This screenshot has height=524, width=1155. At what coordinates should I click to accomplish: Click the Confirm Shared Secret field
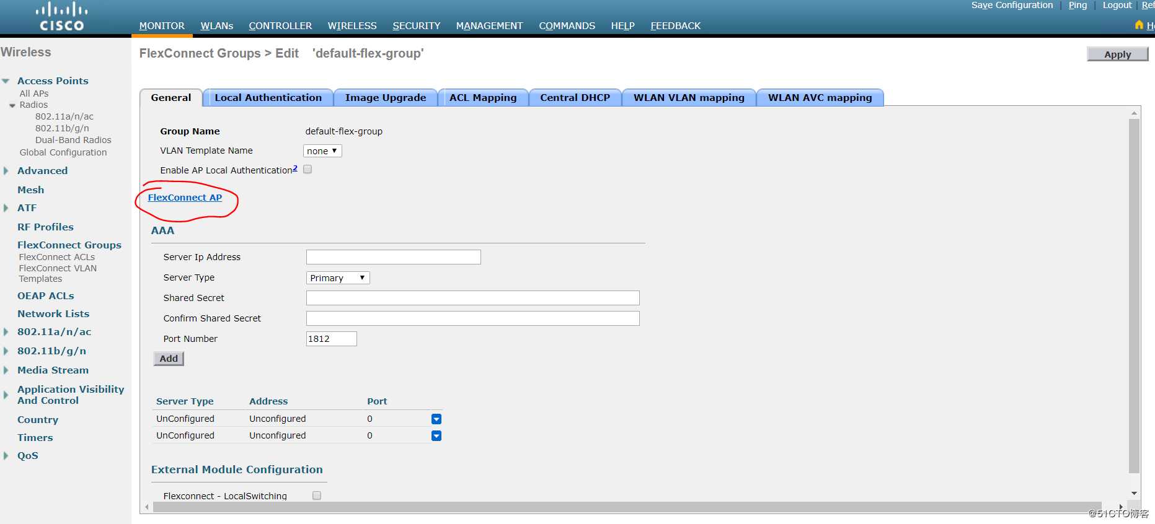[473, 318]
